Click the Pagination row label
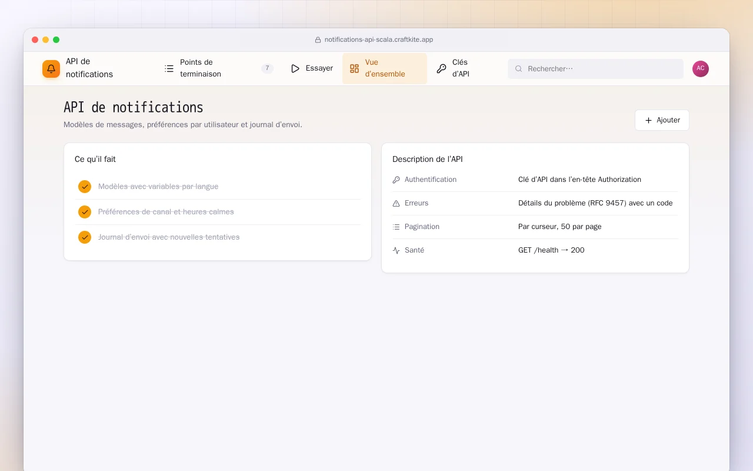 (x=422, y=227)
